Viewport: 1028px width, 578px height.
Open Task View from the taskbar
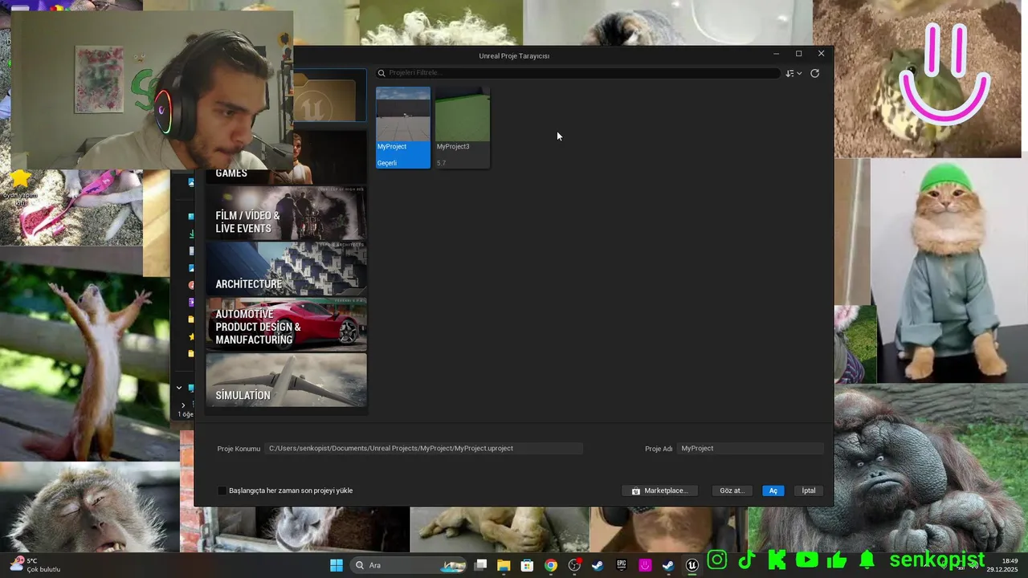coord(480,565)
